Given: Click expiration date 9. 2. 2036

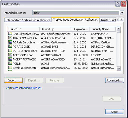Looking at the screenshot, I should tap(80, 47).
